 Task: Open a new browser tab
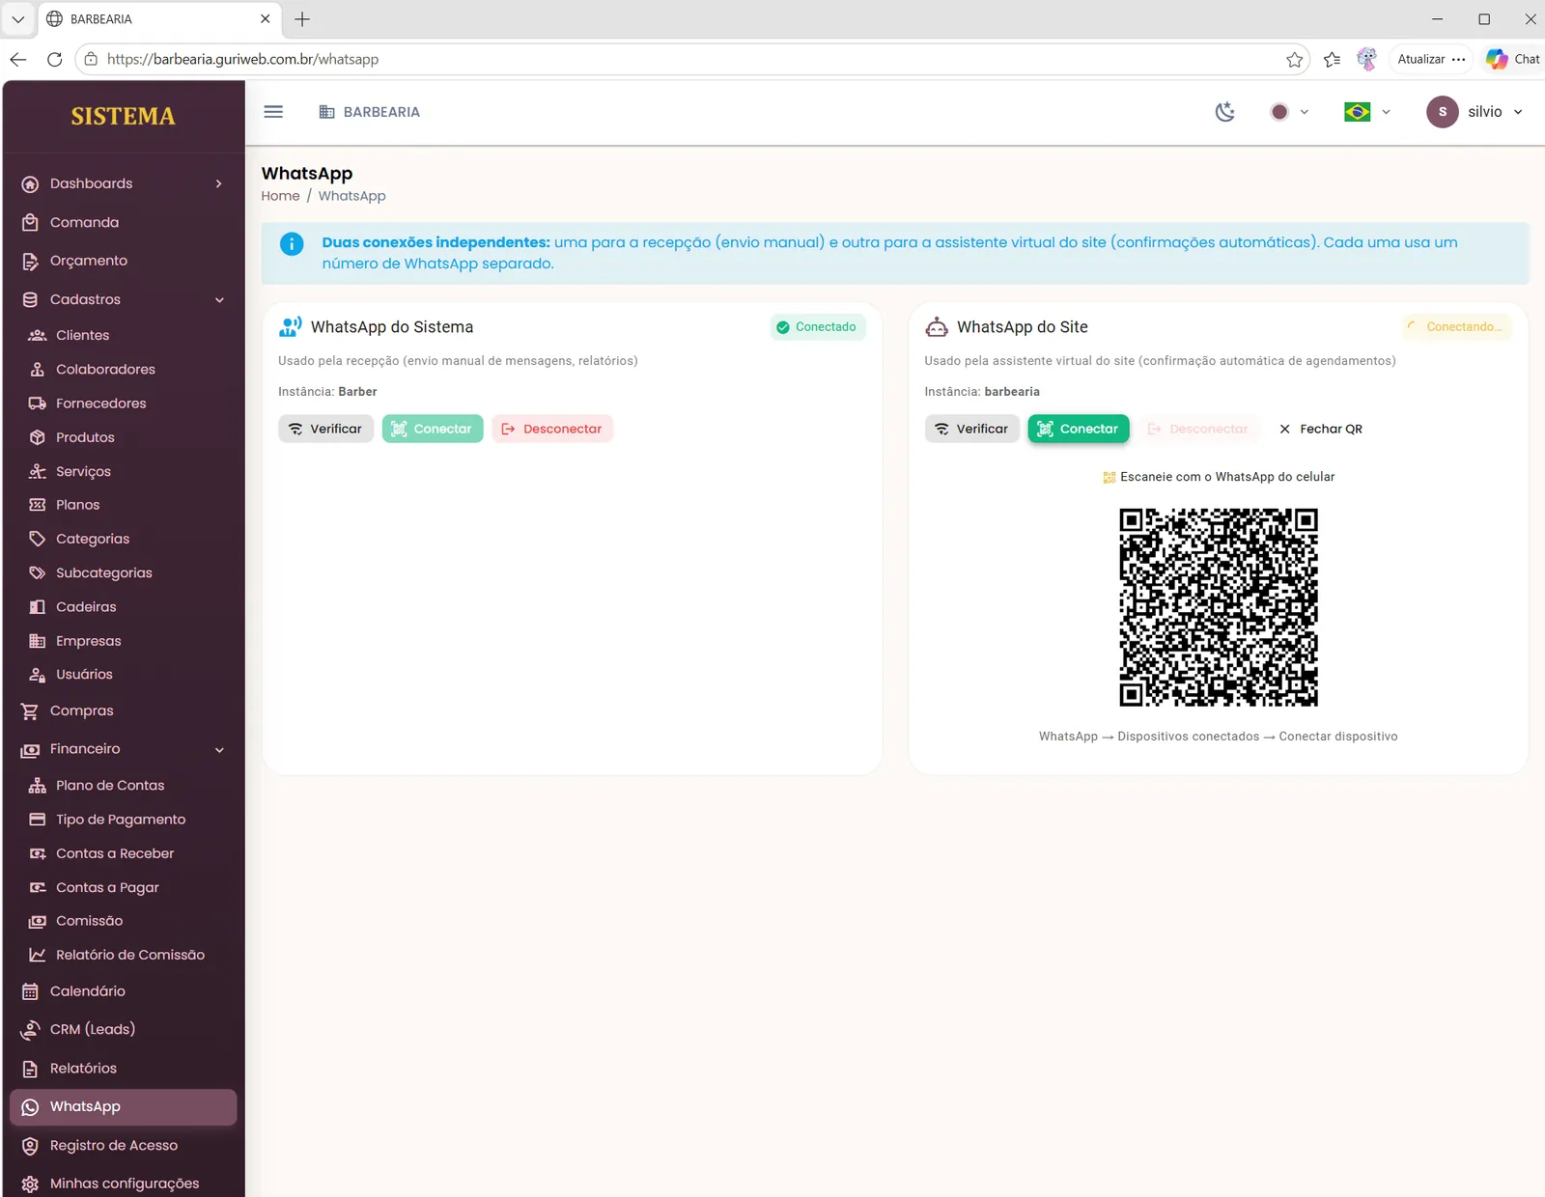[302, 19]
